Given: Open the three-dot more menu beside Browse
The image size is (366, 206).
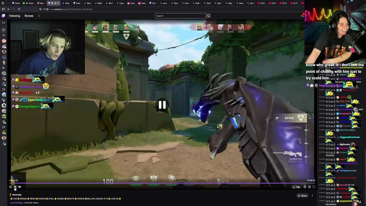Looking at the screenshot, I should [x=39, y=16].
